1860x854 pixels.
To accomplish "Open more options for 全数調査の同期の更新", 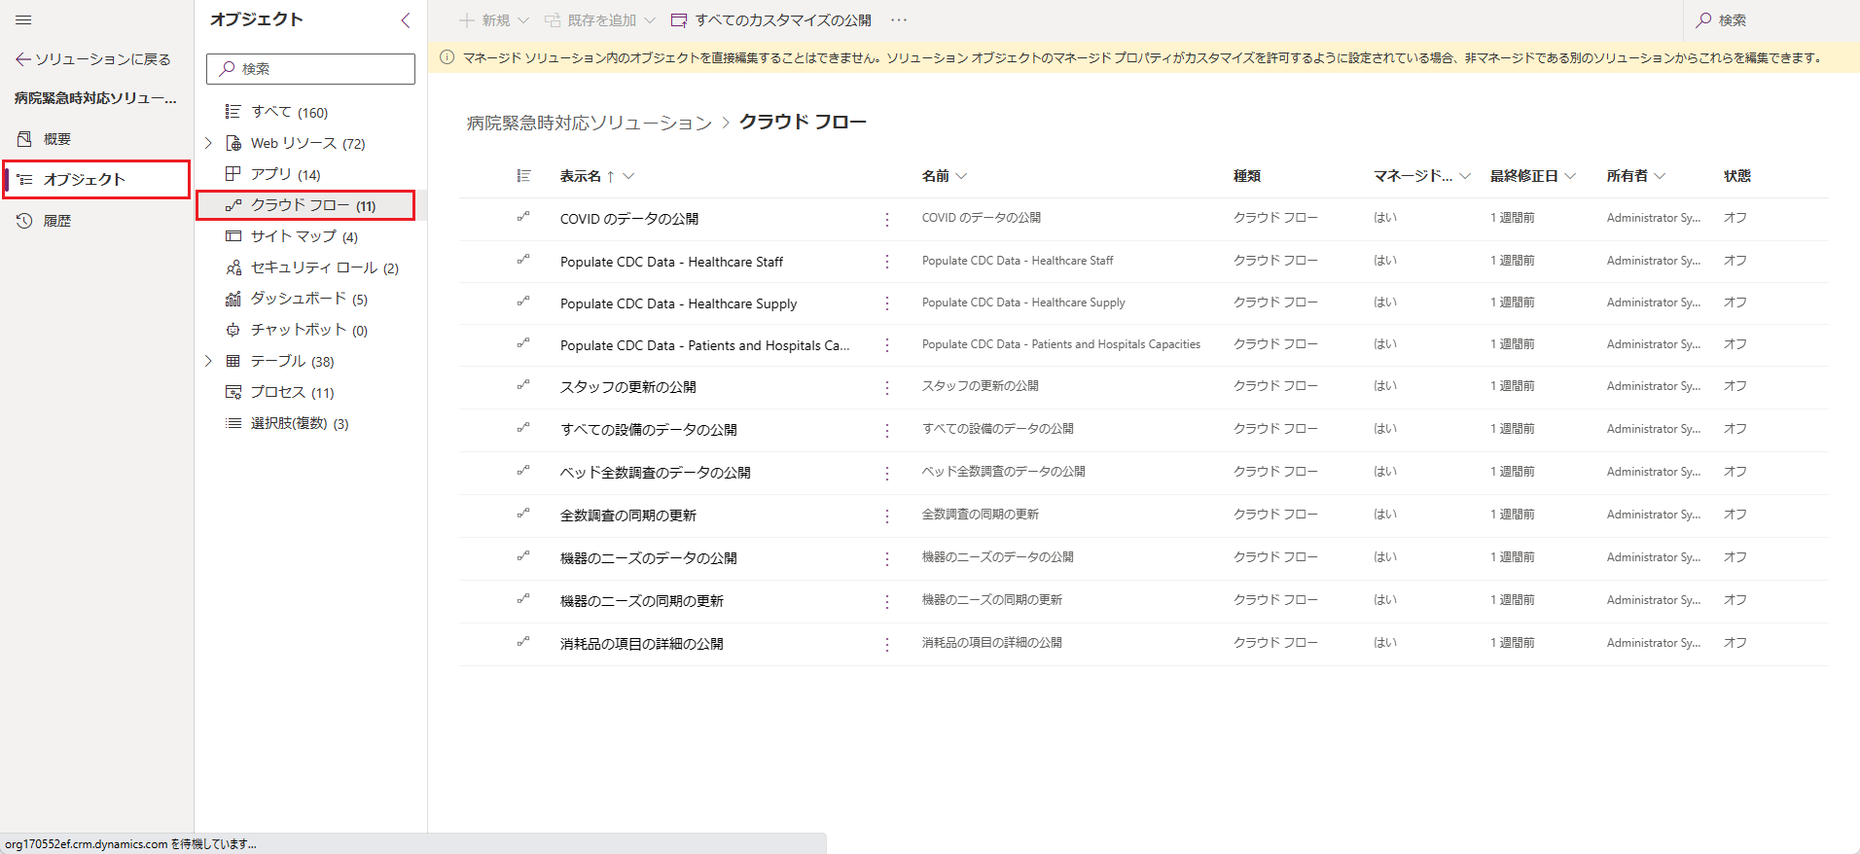I will coord(887,516).
